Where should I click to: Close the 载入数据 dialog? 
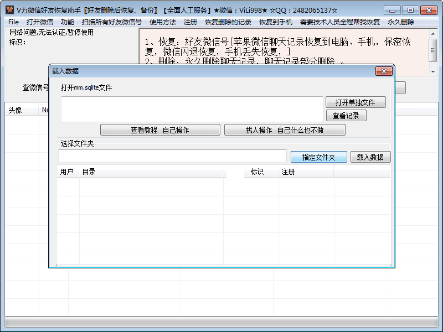[384, 71]
